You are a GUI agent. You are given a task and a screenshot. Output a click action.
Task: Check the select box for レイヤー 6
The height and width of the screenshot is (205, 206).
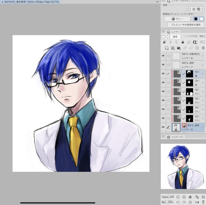click(169, 56)
